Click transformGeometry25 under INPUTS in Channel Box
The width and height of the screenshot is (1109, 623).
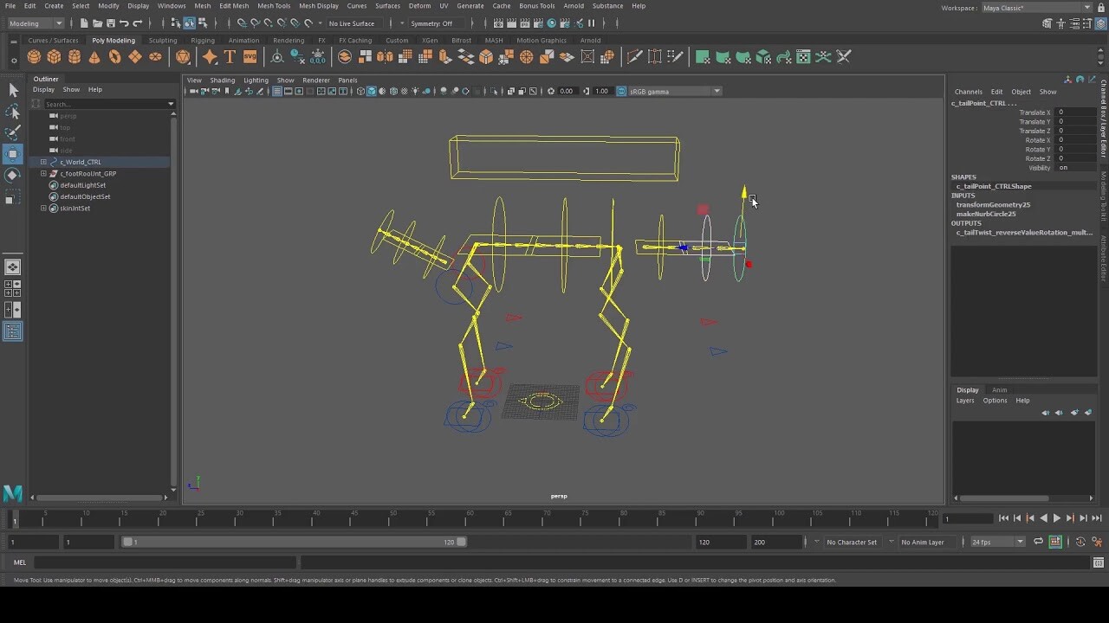(992, 205)
